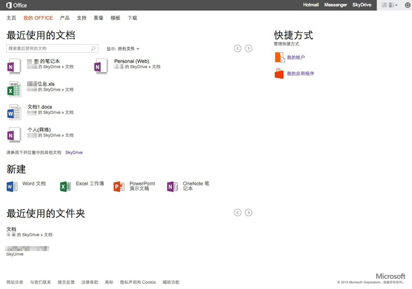
Task: Go to next page of recent documents
Action: click(248, 48)
